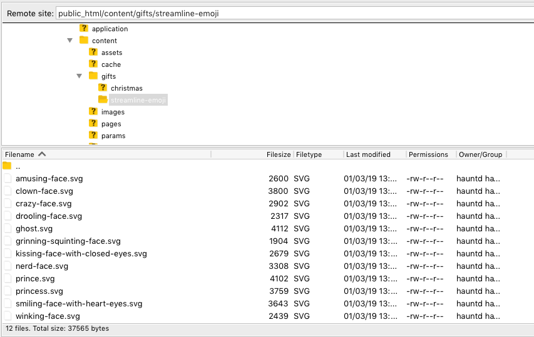Sort the list by Last modified column
This screenshot has height=337, width=534.
click(x=368, y=154)
